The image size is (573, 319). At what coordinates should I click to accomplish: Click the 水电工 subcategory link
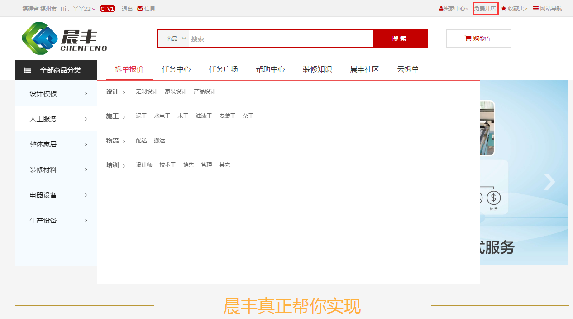pos(162,116)
